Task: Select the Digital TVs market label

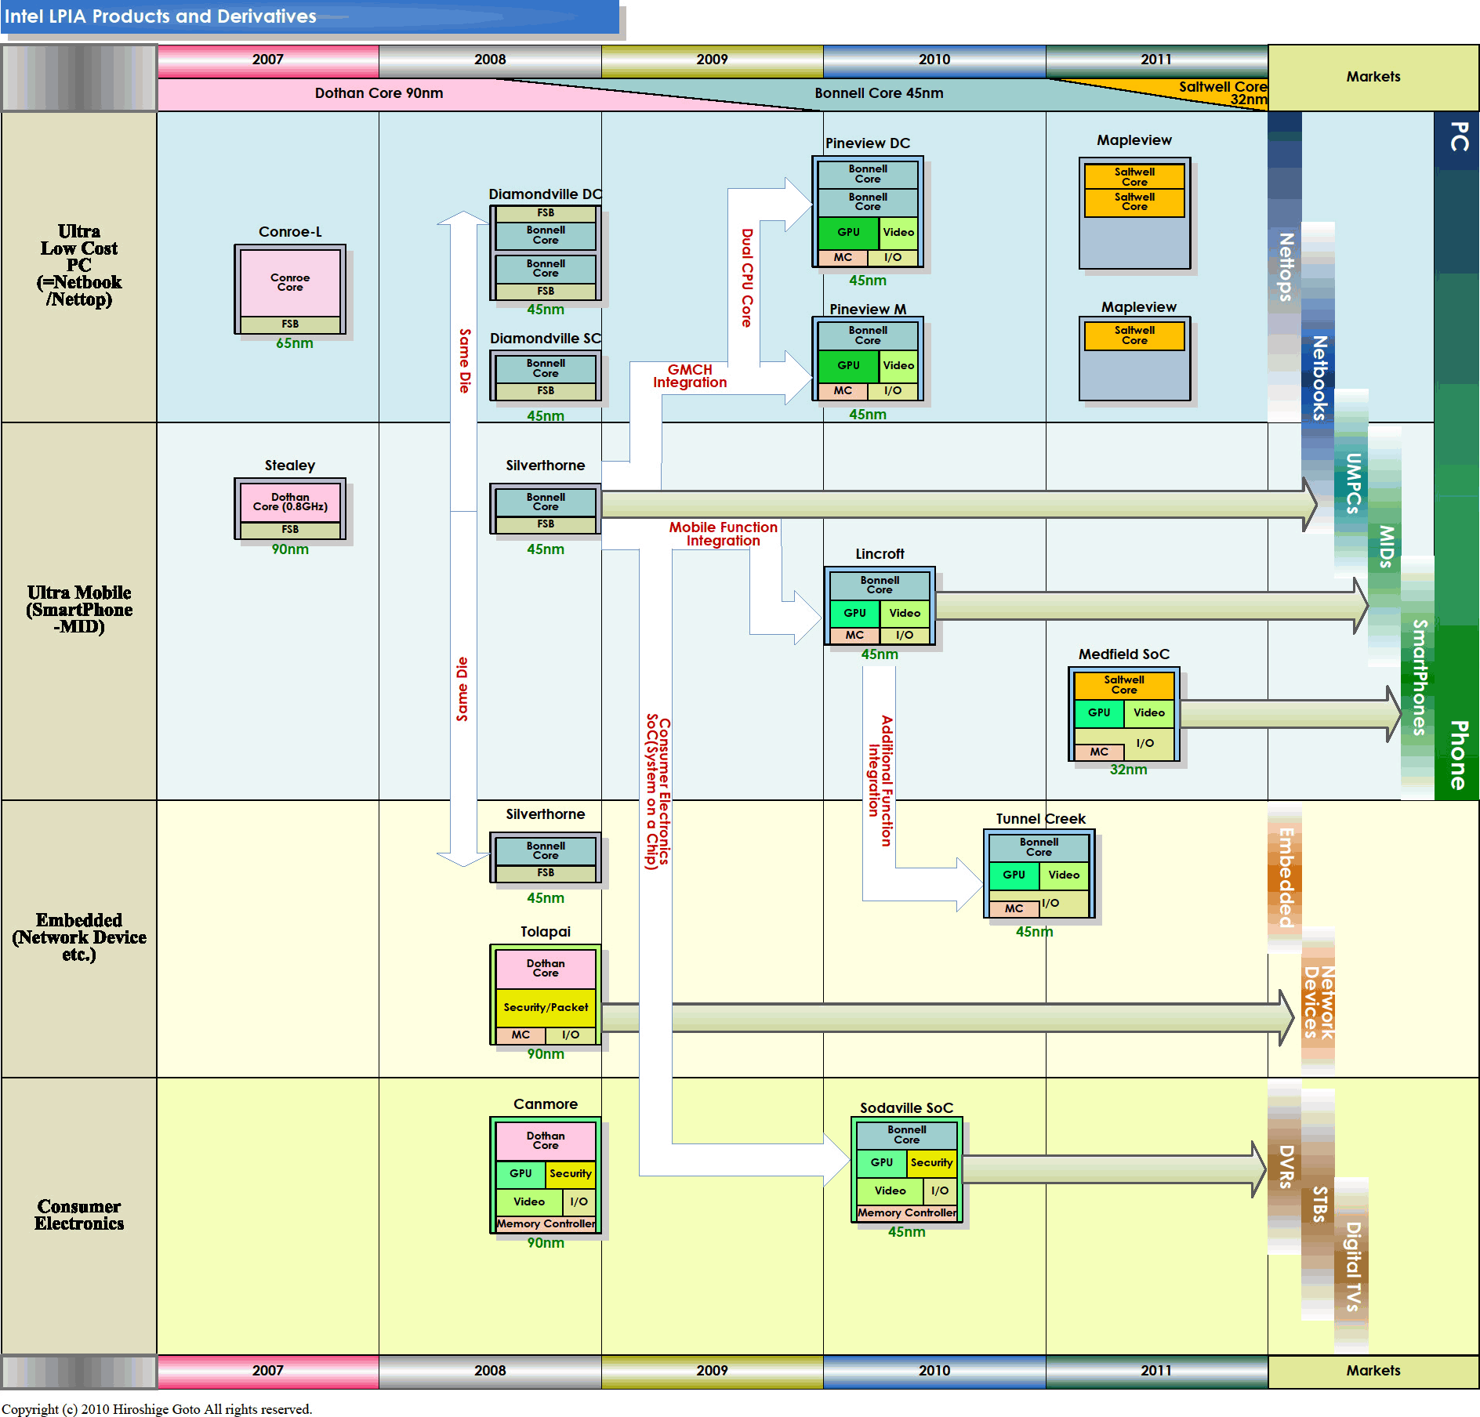Action: pyautogui.click(x=1353, y=1267)
